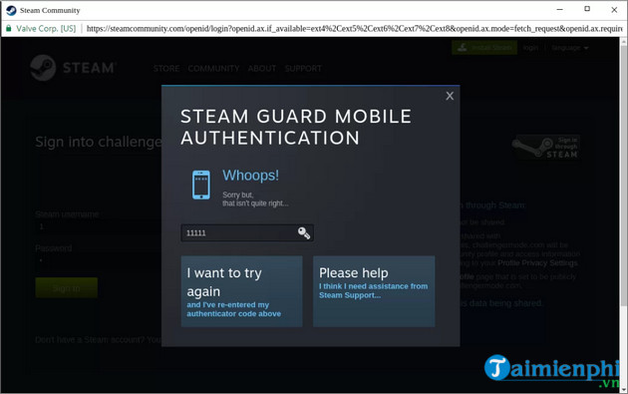Click the login link in header
The height and width of the screenshot is (394, 628).
click(530, 48)
